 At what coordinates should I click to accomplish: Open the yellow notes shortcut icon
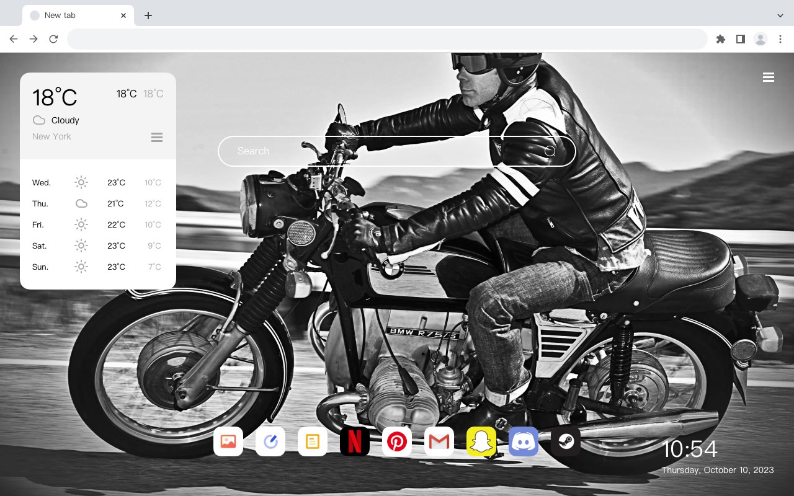[x=313, y=441]
